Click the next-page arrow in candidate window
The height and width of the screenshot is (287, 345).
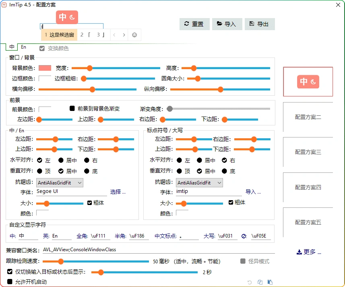pyautogui.click(x=124, y=35)
